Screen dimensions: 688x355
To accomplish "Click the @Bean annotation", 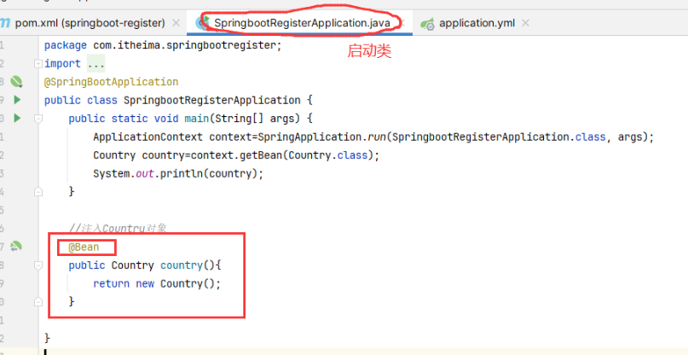I will pyautogui.click(x=84, y=247).
